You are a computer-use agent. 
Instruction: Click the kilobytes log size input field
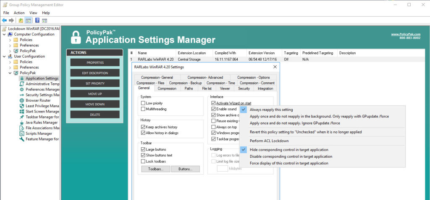[223, 169]
